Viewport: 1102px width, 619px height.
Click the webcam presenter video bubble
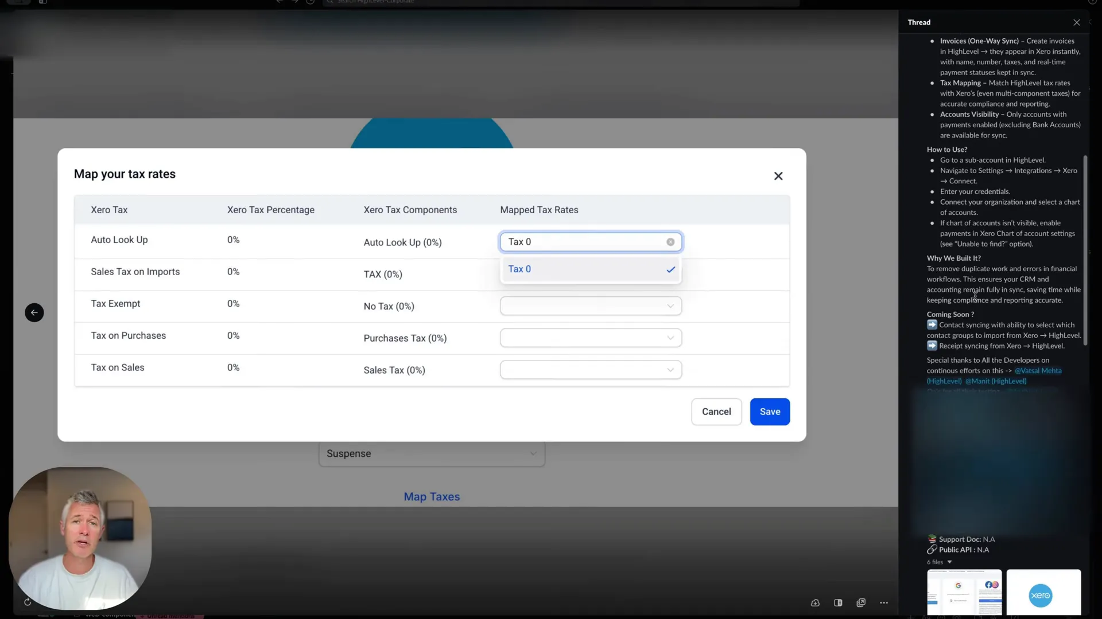click(80, 539)
